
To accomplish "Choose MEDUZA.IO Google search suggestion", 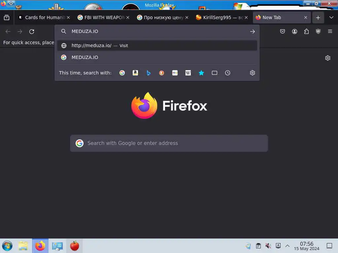I will tap(157, 57).
